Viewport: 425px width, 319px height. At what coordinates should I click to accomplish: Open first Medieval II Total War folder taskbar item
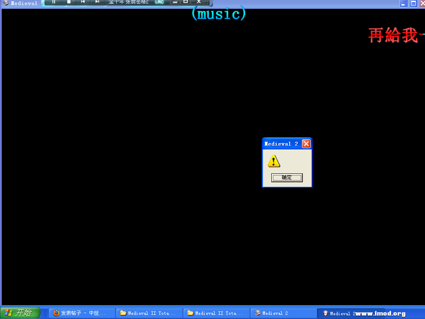pos(150,313)
